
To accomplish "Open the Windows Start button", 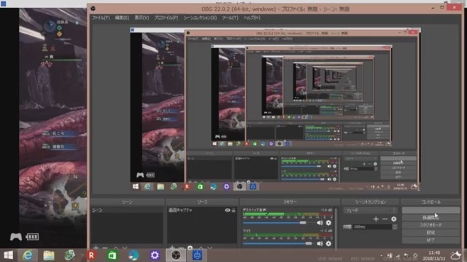I will click(8, 255).
